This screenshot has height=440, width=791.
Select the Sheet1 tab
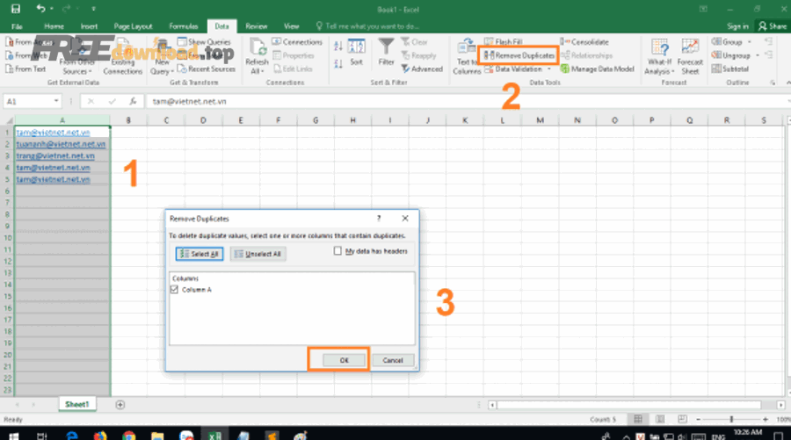click(x=76, y=404)
